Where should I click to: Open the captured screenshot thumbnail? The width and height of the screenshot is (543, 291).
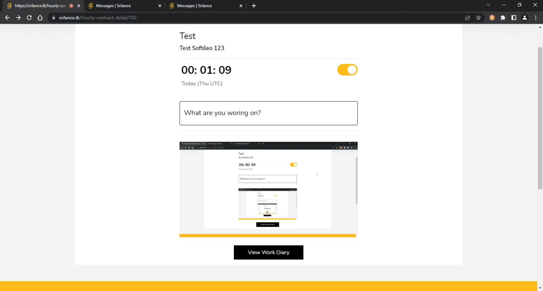click(268, 189)
